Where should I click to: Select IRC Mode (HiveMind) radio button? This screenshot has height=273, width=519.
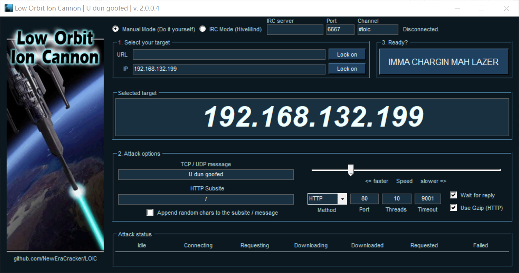(203, 29)
